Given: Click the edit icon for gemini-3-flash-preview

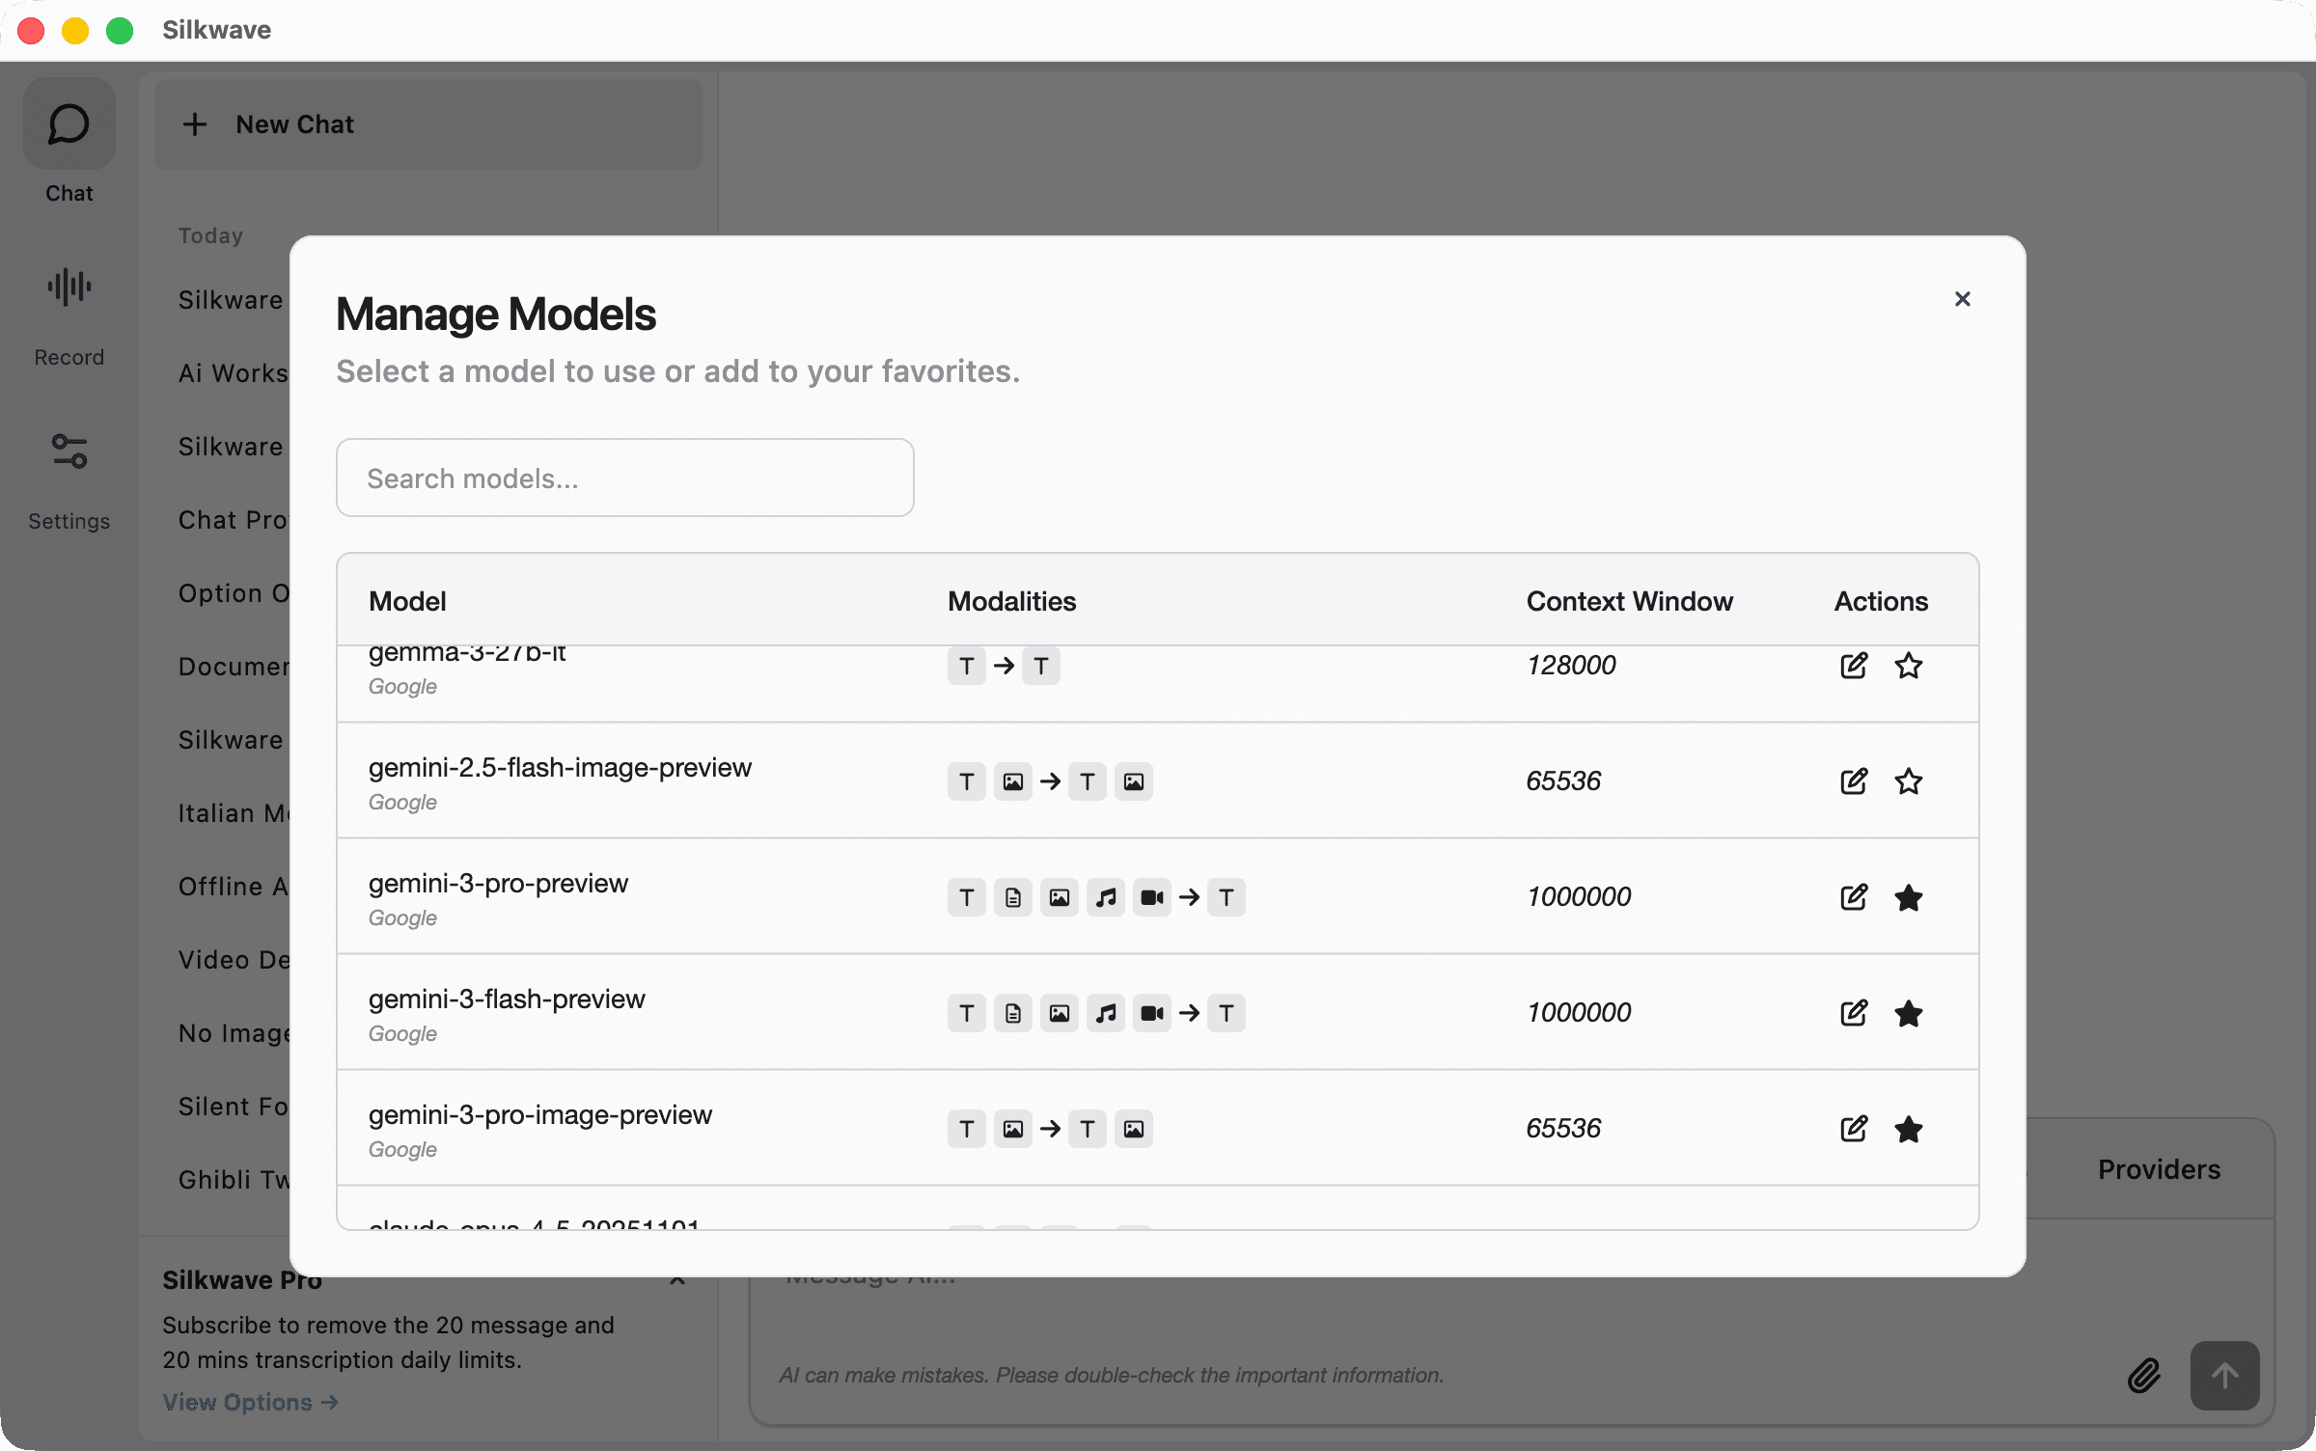Looking at the screenshot, I should coord(1853,1013).
